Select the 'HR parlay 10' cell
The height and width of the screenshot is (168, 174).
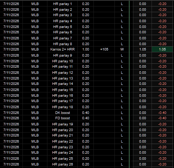pyautogui.click(x=62, y=61)
